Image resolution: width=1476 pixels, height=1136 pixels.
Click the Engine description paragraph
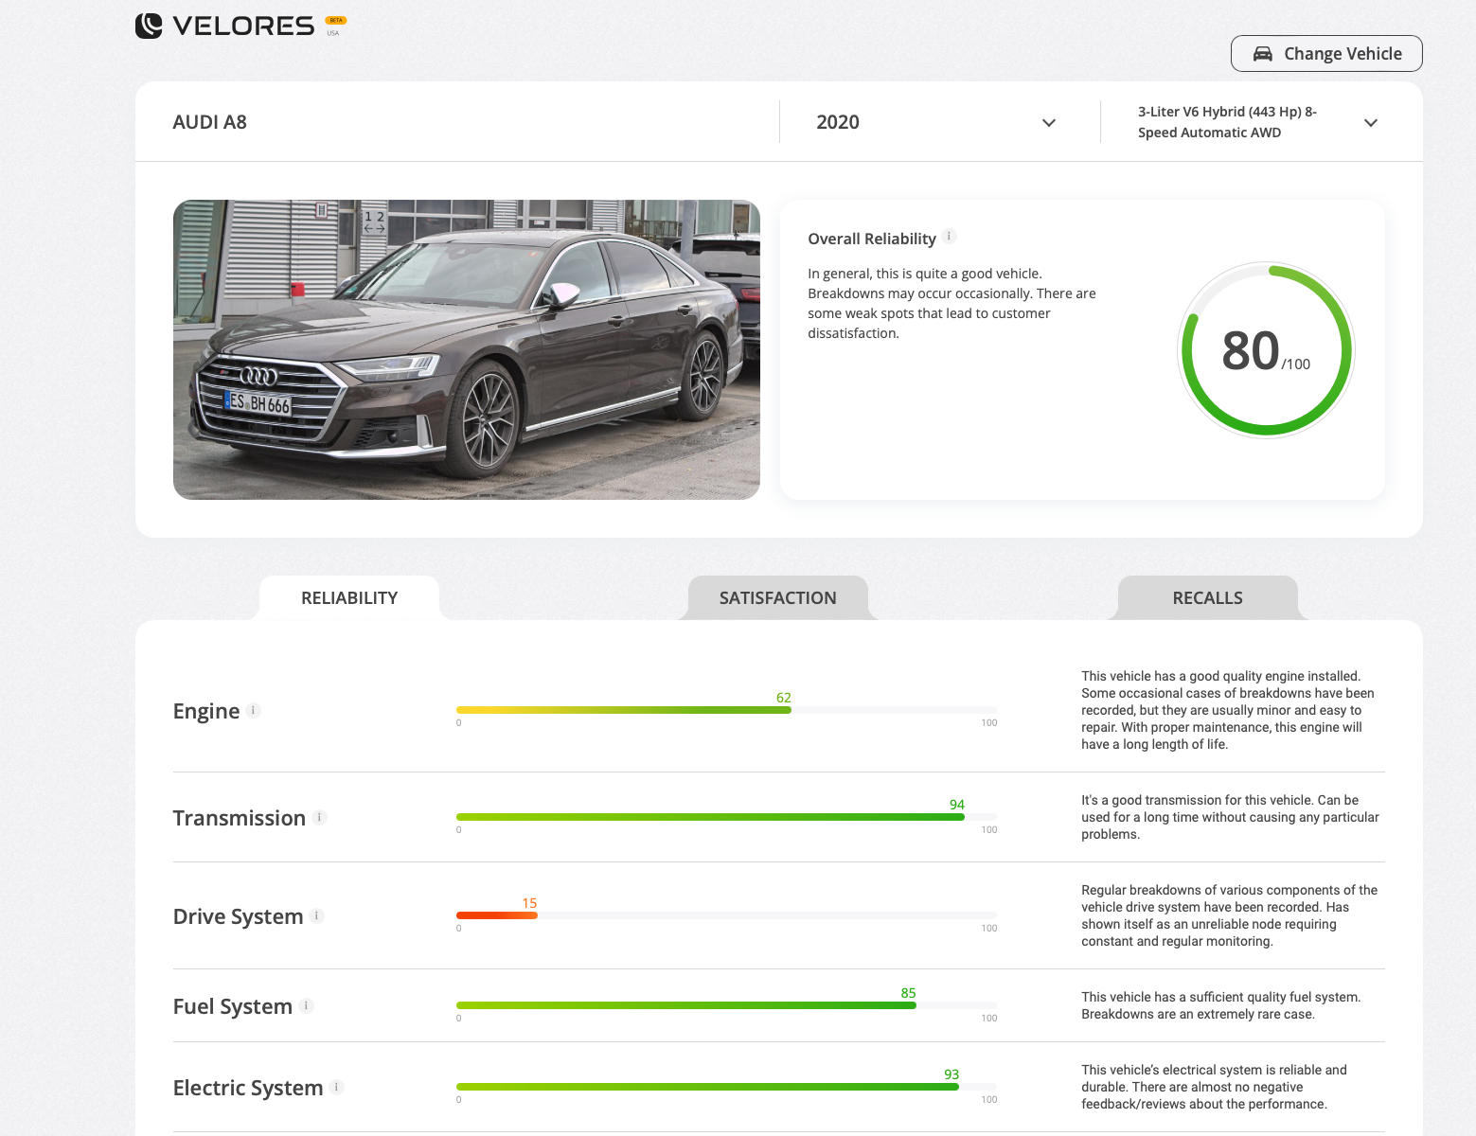(x=1228, y=710)
